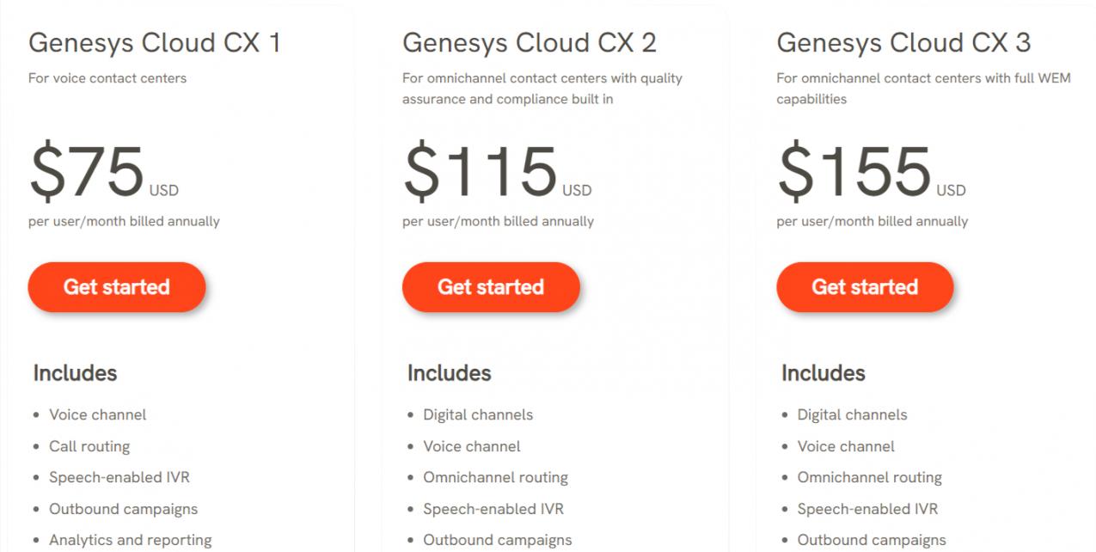The image size is (1096, 552).
Task: Click the CX 1 Includes heading
Action: [x=75, y=373]
